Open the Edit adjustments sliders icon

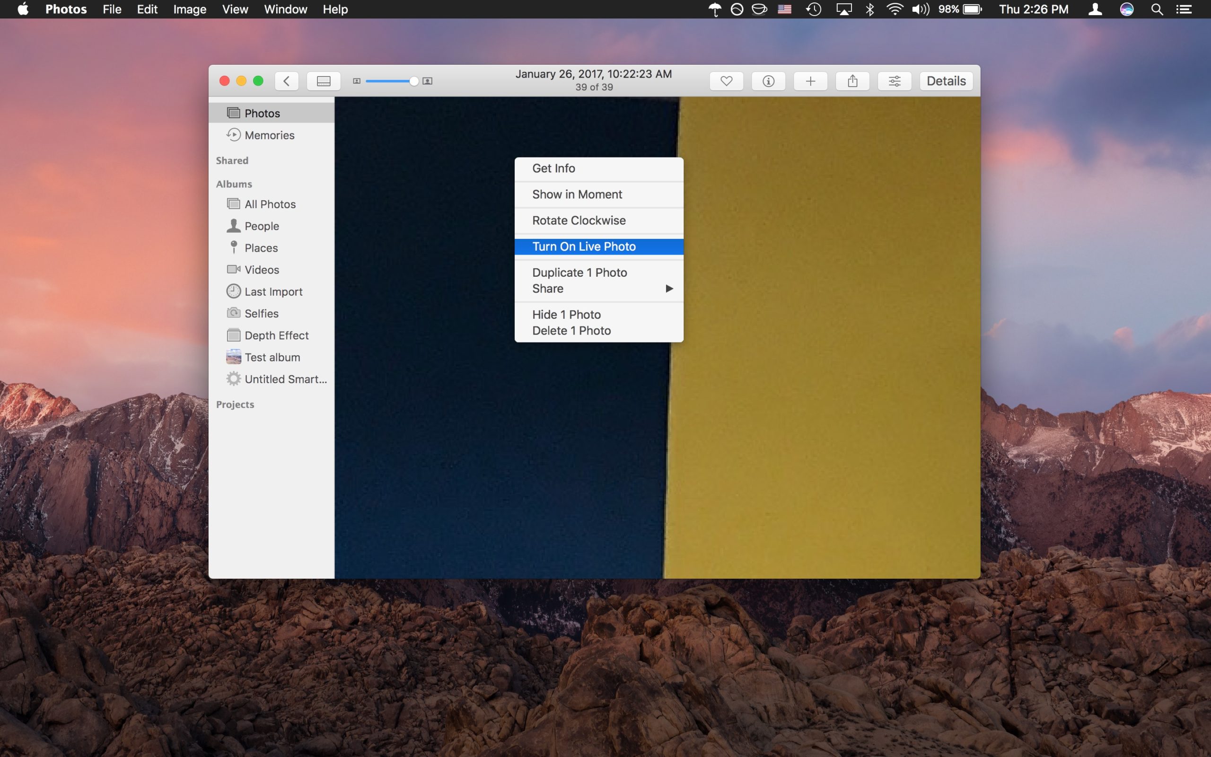(894, 81)
